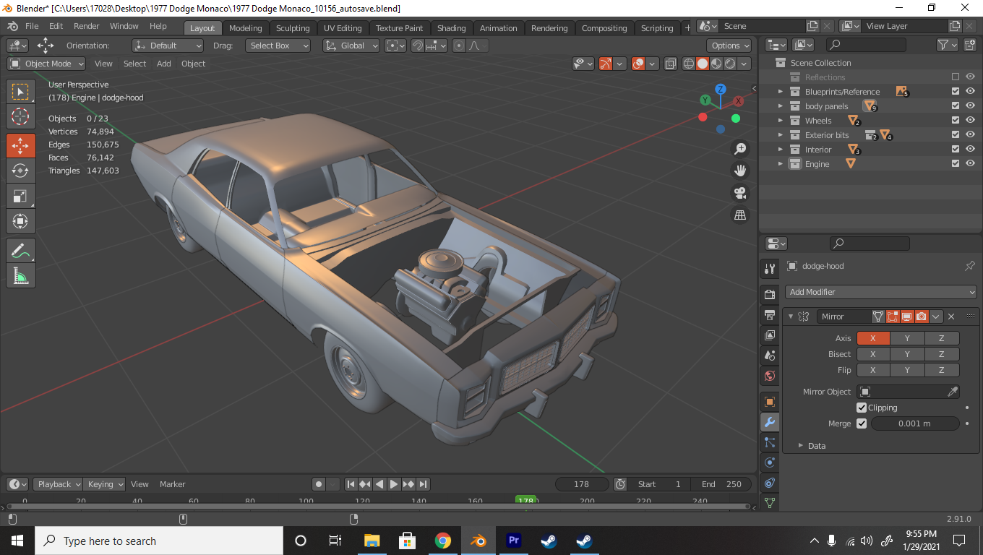Open the Global transform orientation dropdown
Image resolution: width=983 pixels, height=555 pixels.
(351, 46)
